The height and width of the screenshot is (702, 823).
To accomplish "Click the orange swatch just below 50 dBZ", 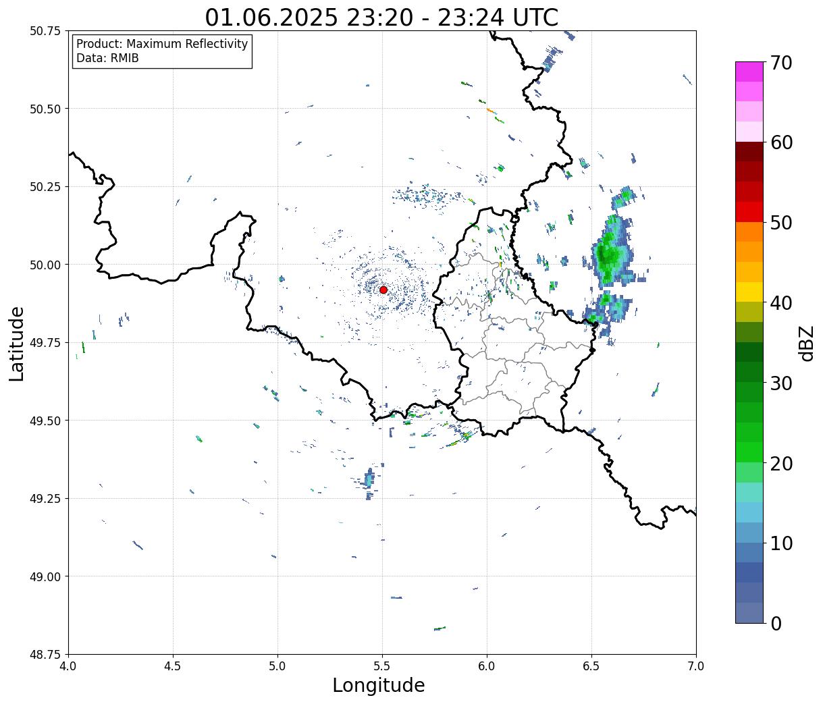I will click(749, 232).
